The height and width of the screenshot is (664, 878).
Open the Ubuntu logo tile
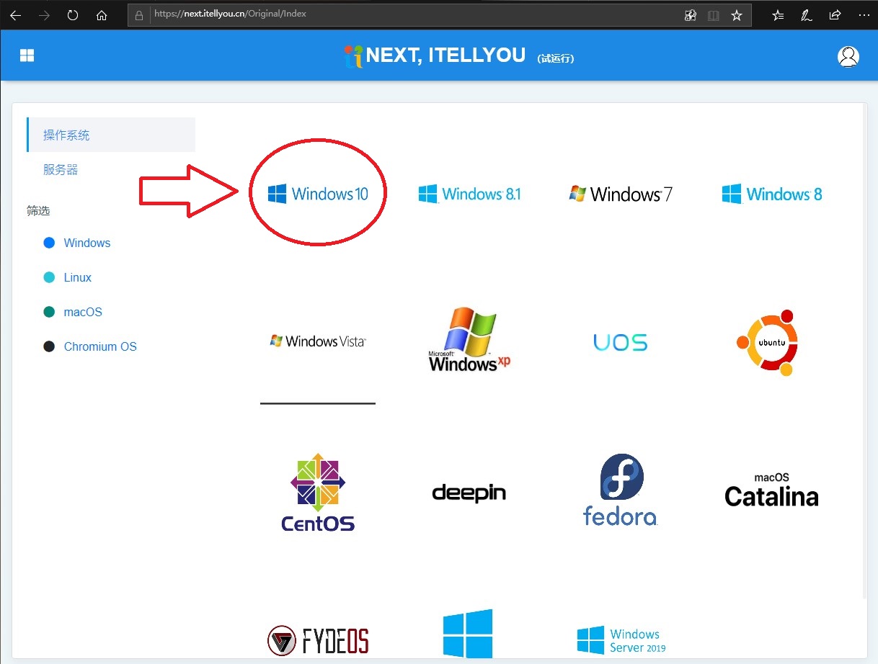768,342
